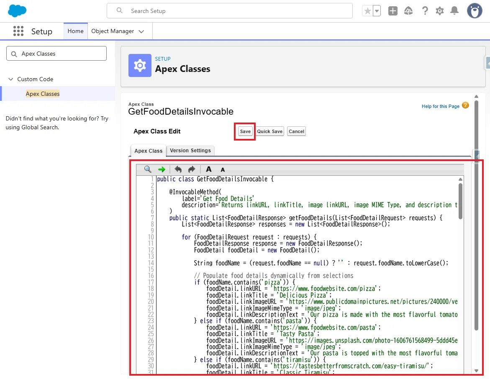Viewport: 490px width, 379px height.
Task: Switch to Version Settings tab
Action: (190, 150)
